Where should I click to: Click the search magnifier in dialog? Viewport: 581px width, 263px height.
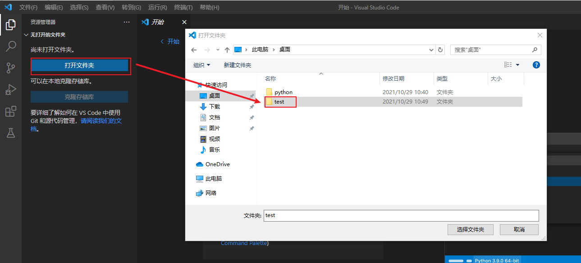point(535,50)
